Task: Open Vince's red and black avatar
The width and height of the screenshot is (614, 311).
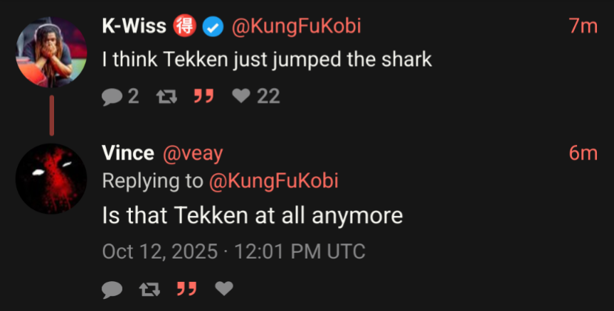Action: pos(51,178)
